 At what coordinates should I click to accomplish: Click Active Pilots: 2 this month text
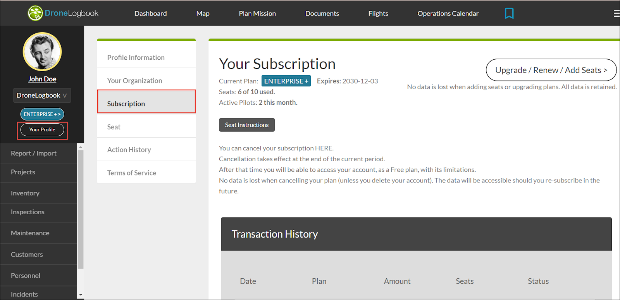point(258,103)
